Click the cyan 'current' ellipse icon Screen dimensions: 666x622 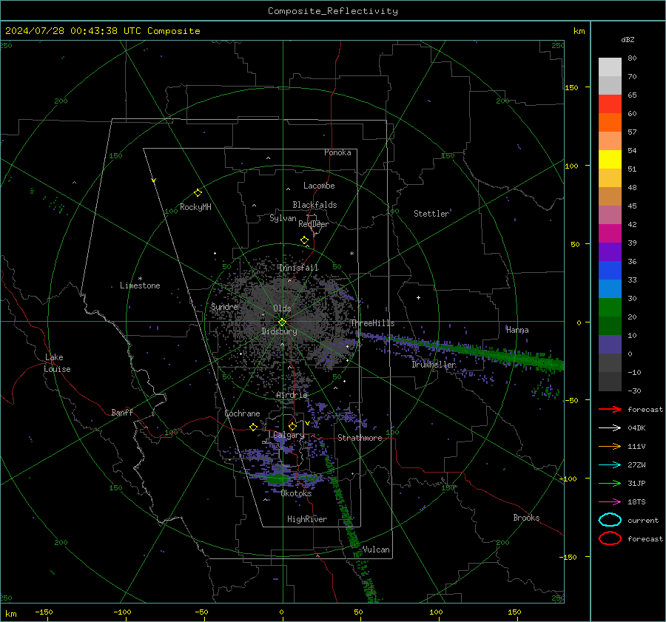(x=610, y=520)
